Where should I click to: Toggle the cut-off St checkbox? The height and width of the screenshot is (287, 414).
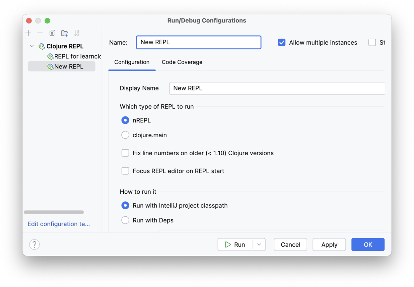point(372,42)
